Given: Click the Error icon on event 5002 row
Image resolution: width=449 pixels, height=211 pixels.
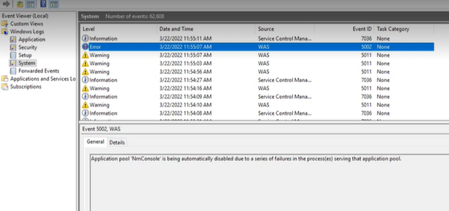Looking at the screenshot, I should pos(85,46).
